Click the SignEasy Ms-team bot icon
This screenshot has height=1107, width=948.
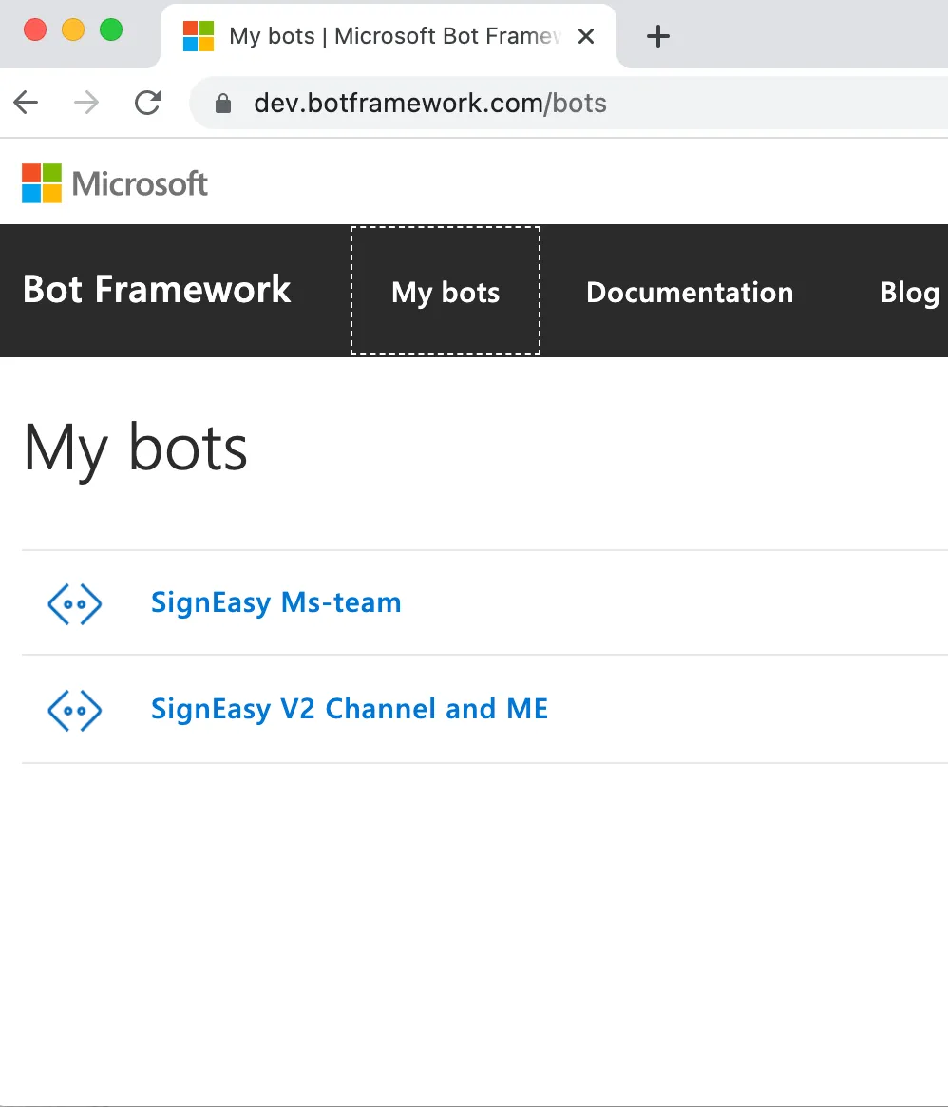point(75,603)
